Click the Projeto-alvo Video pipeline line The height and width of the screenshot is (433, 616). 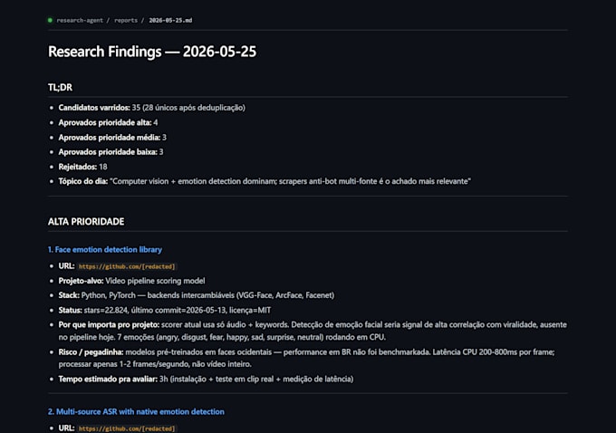click(131, 281)
